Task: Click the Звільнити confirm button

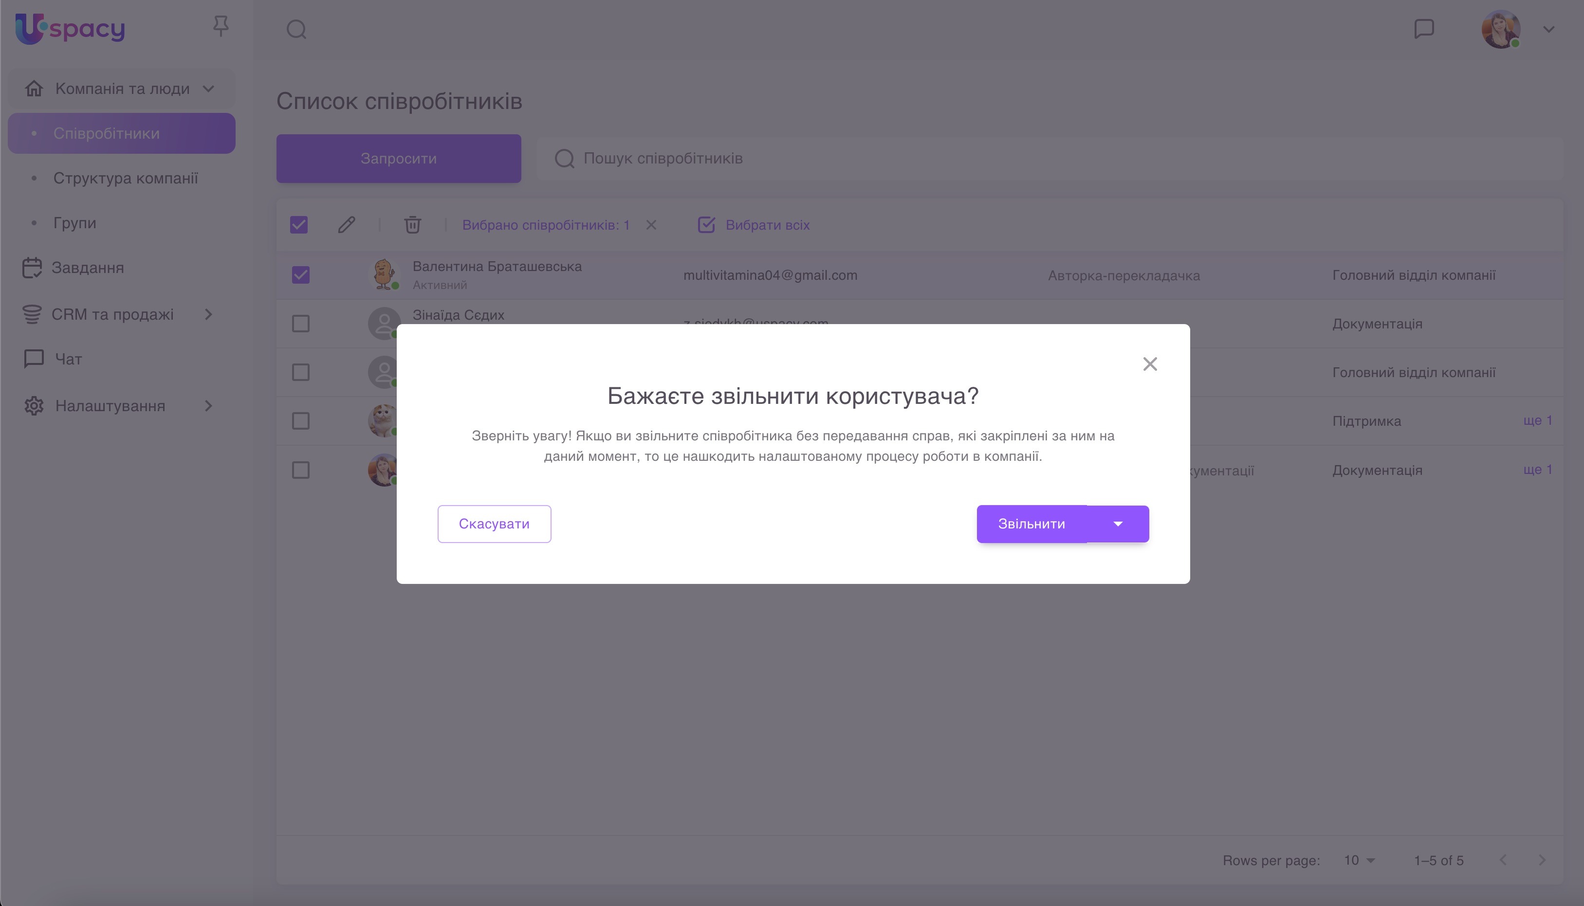Action: (x=1031, y=524)
